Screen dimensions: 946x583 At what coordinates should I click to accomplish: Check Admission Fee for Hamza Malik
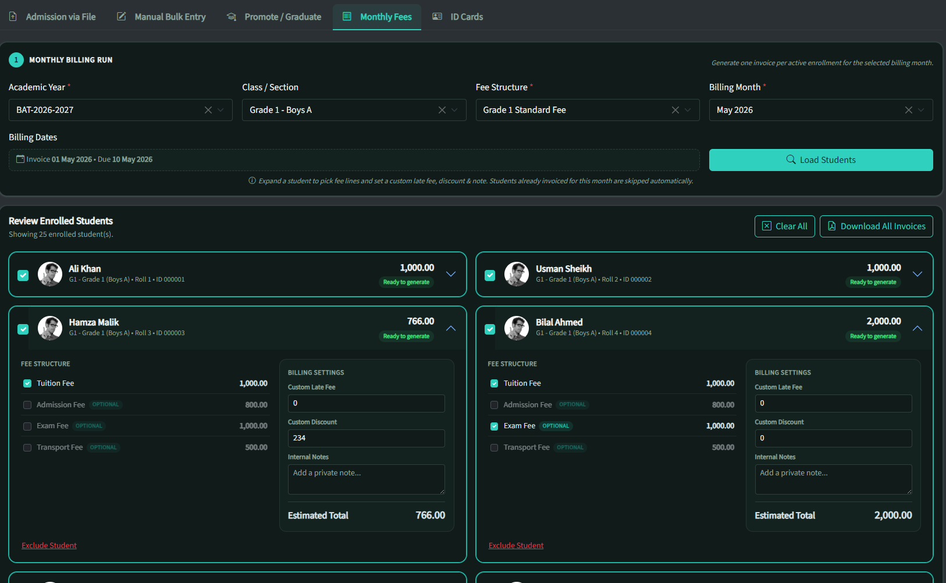27,405
